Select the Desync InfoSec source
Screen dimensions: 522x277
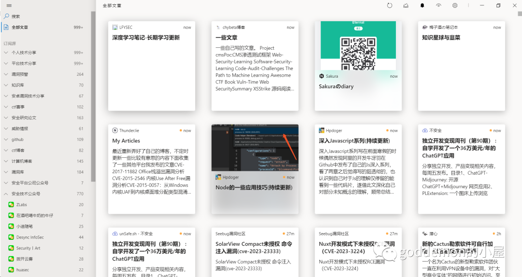pos(45,237)
